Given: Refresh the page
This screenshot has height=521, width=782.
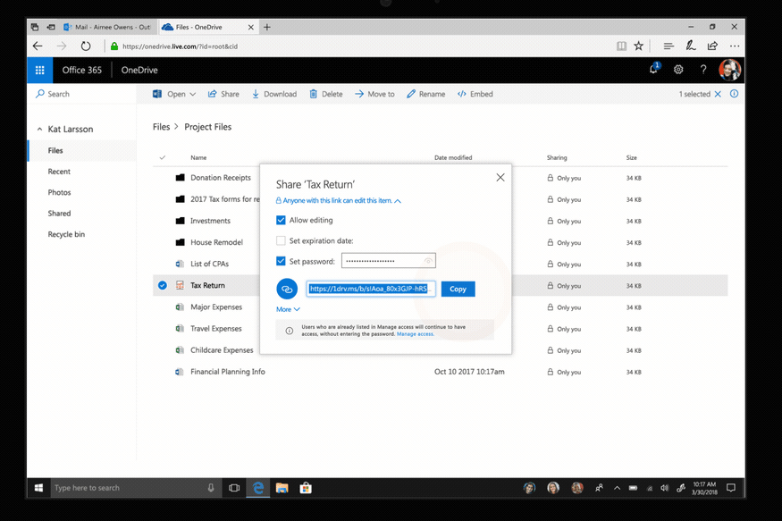Looking at the screenshot, I should [86, 46].
